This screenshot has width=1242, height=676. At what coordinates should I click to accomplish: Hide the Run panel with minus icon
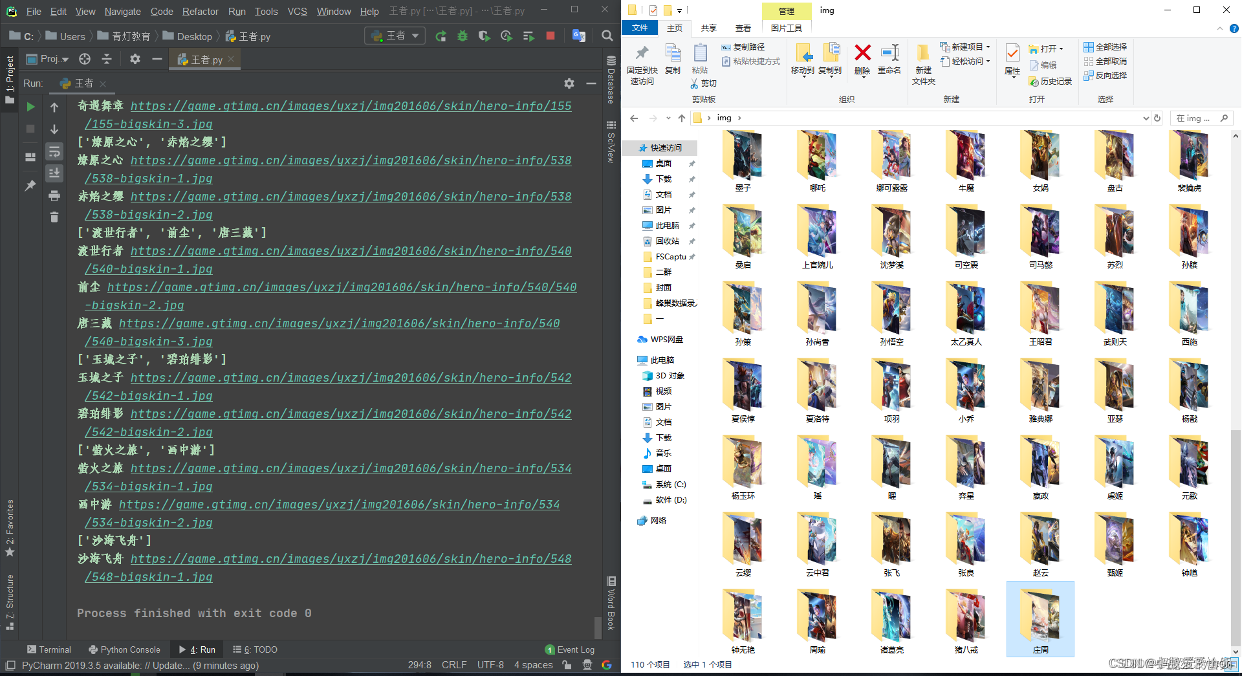tap(591, 83)
